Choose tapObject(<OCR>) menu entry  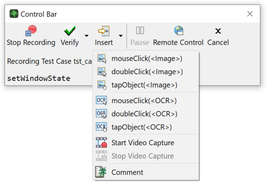146,127
